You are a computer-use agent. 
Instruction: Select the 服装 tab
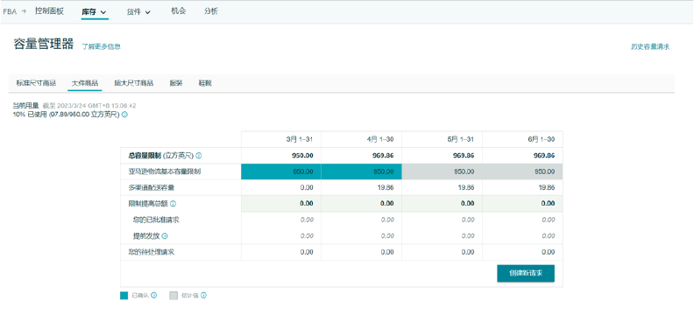click(176, 83)
